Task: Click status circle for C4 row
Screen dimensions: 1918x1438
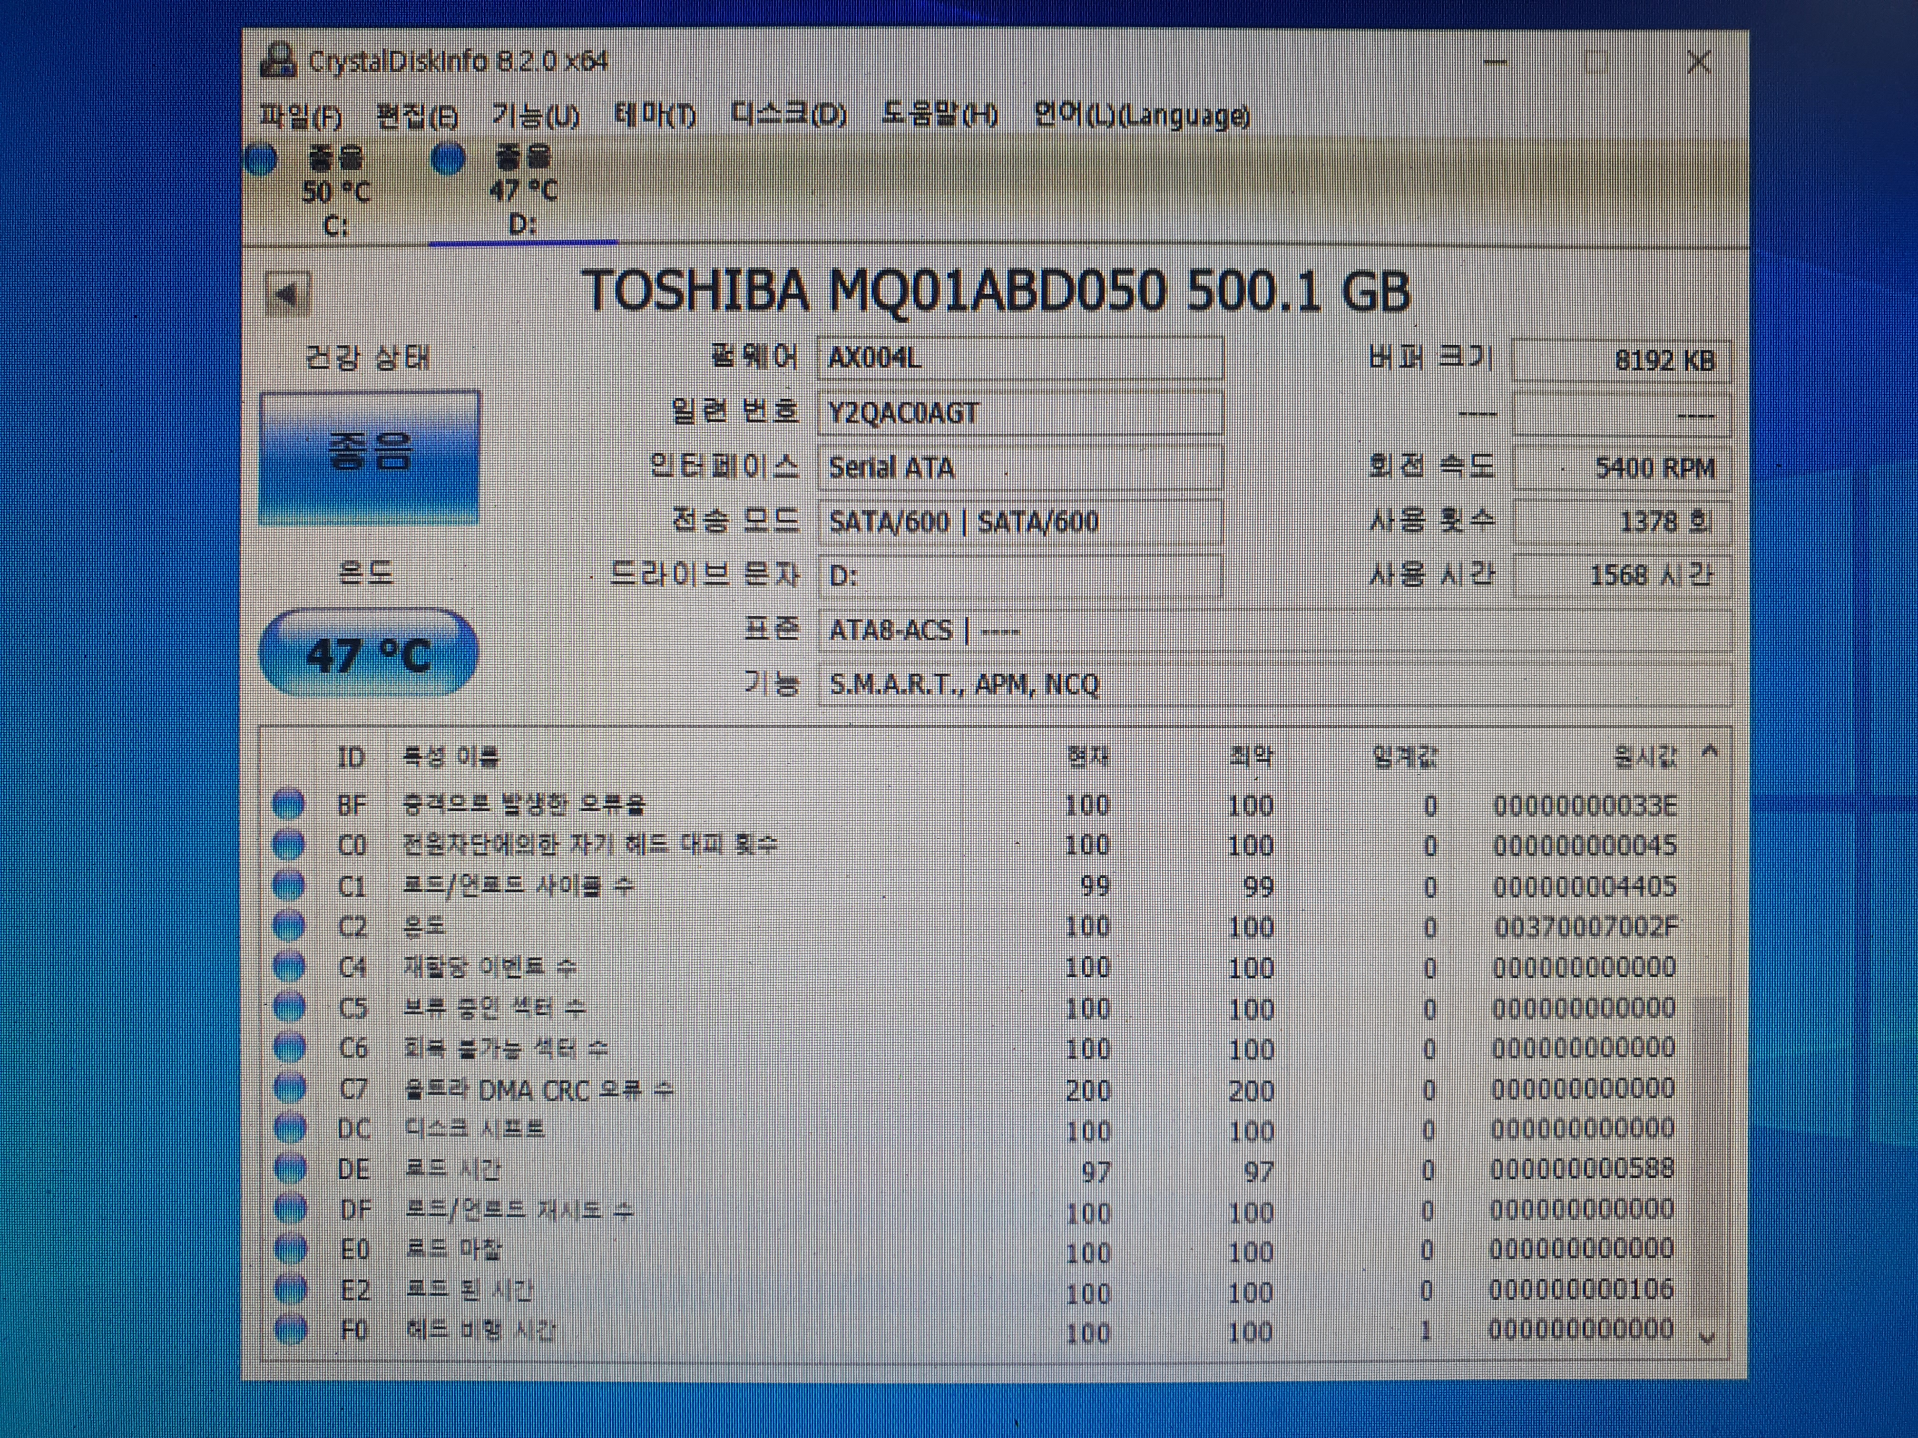Action: point(289,966)
